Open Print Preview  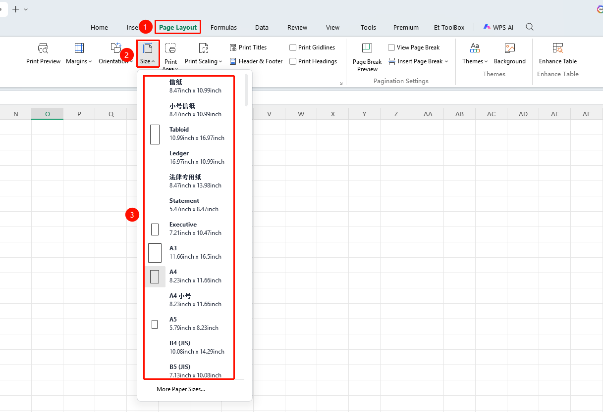43,54
